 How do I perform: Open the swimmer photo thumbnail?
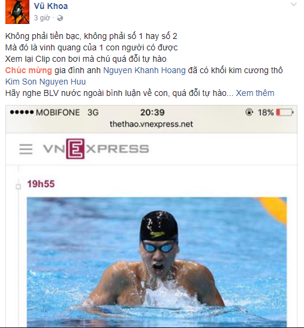click(x=156, y=261)
